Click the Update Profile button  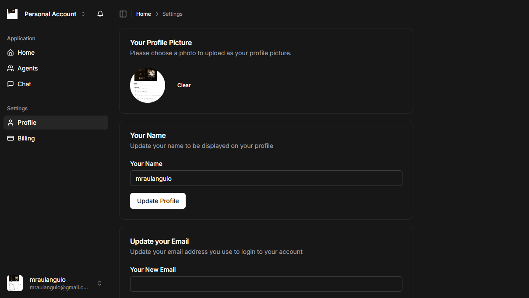pyautogui.click(x=158, y=201)
